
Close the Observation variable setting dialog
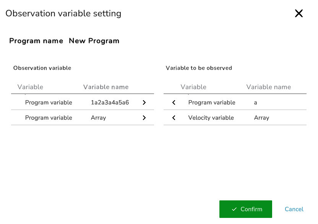299,14
